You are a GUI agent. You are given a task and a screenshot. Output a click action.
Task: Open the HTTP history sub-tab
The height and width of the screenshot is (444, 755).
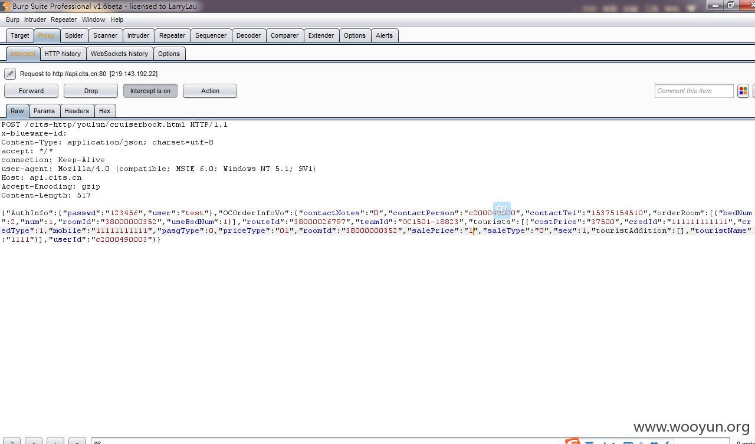coord(63,54)
